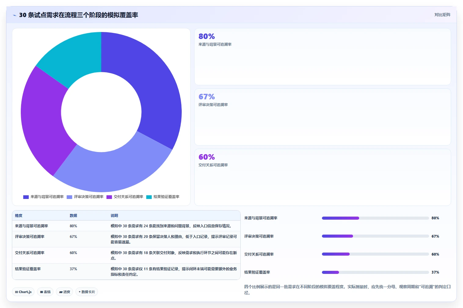Click the 进度 tag chip
463x308 pixels.
64,292
